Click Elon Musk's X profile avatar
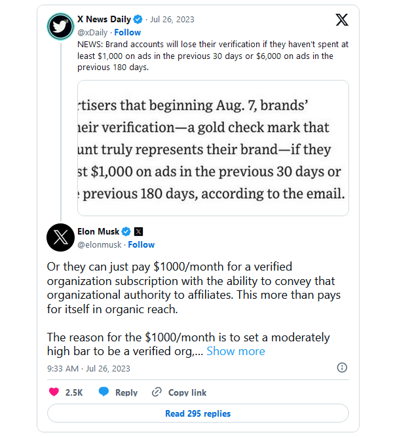 coord(60,237)
